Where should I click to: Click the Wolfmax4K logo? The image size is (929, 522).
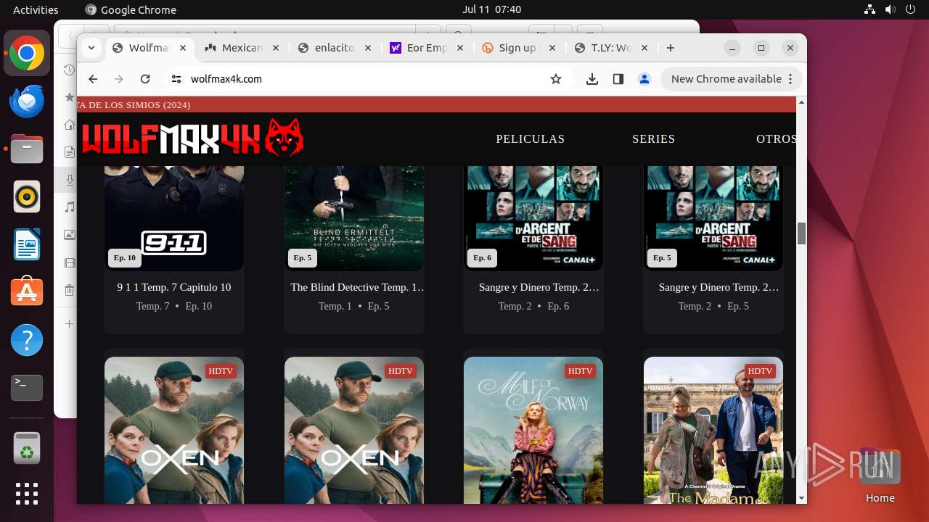coord(192,138)
